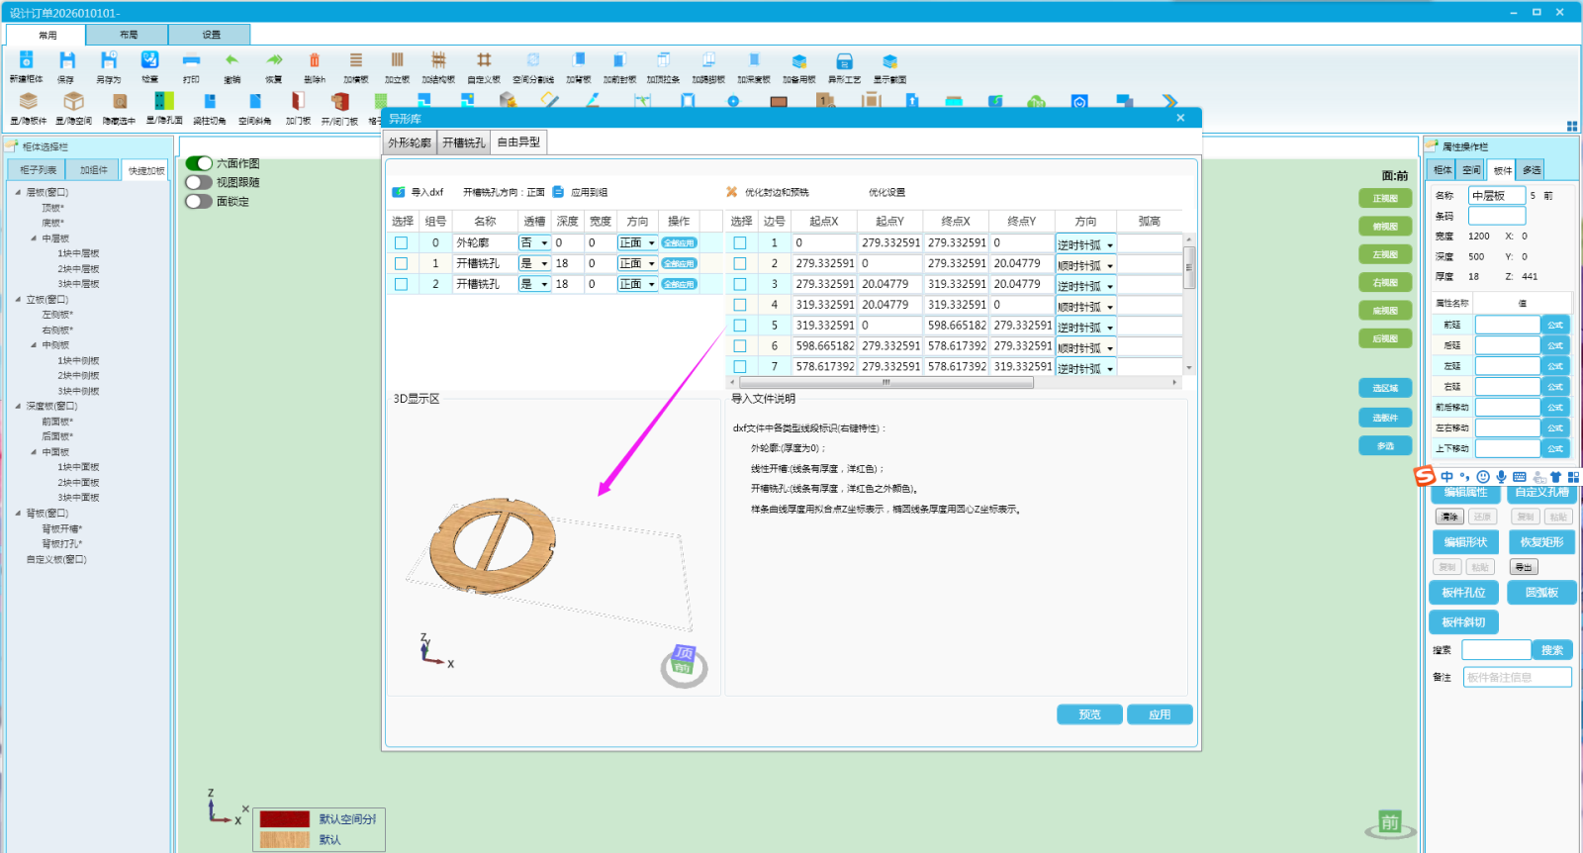
Task: Click the 梁柱切角 icon
Action: click(x=210, y=102)
